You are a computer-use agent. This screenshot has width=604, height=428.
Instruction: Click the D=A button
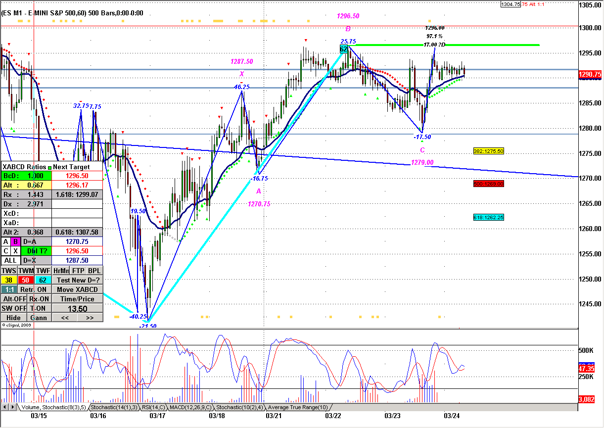(36, 241)
